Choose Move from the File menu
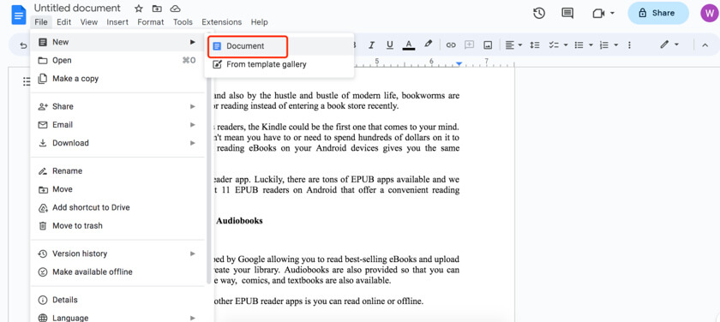Viewport: 720px width, 322px height. (x=117, y=189)
